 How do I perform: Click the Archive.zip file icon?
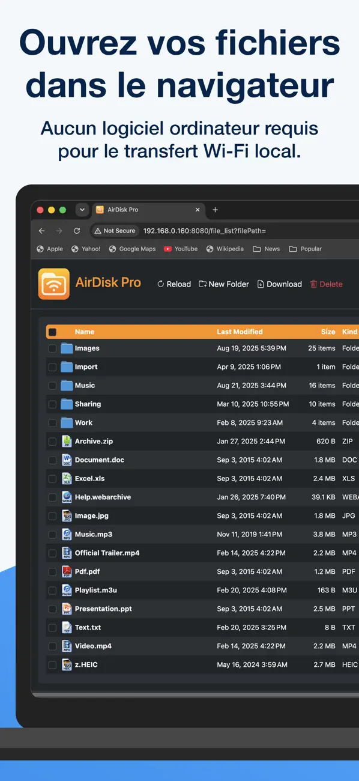(x=67, y=442)
